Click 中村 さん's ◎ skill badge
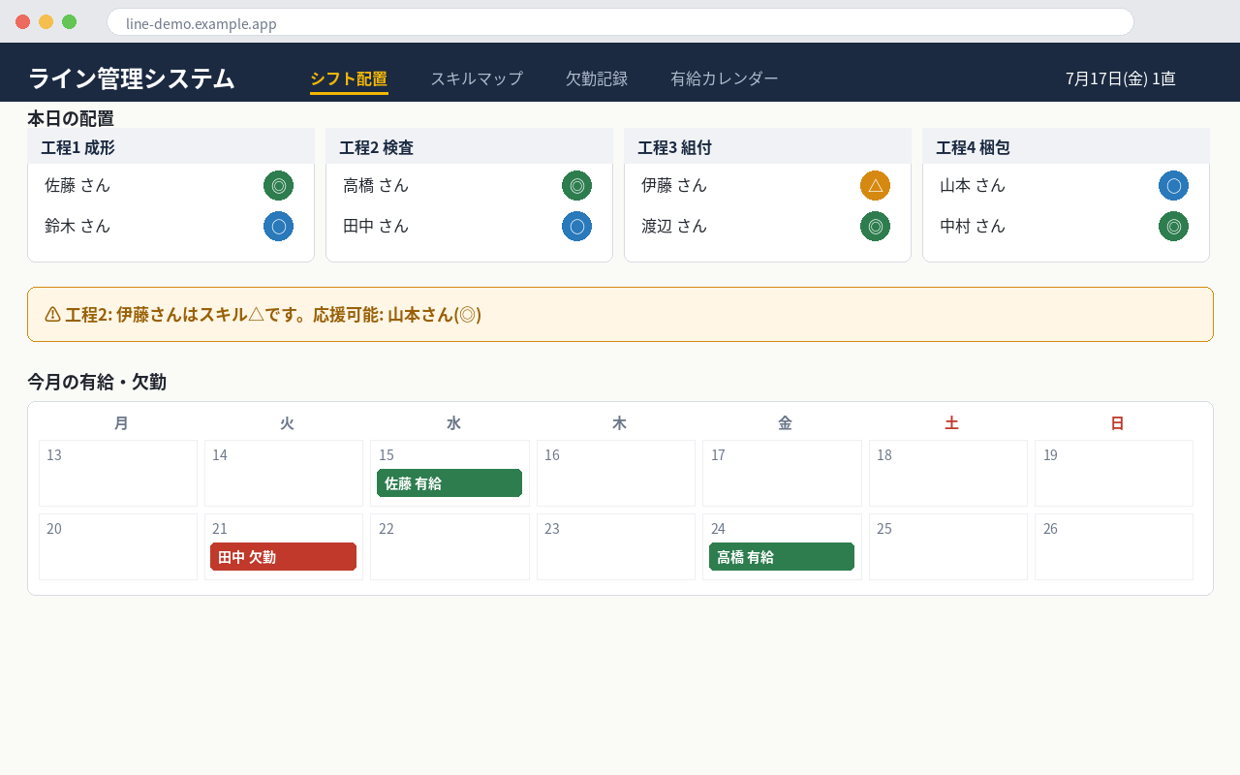The width and height of the screenshot is (1240, 775). point(1173,226)
